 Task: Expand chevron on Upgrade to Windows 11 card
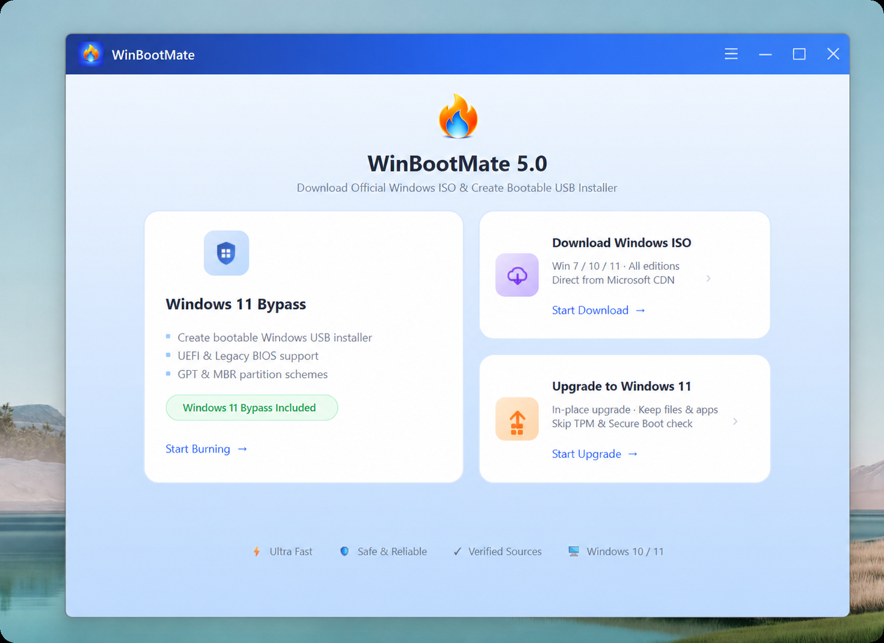(735, 422)
